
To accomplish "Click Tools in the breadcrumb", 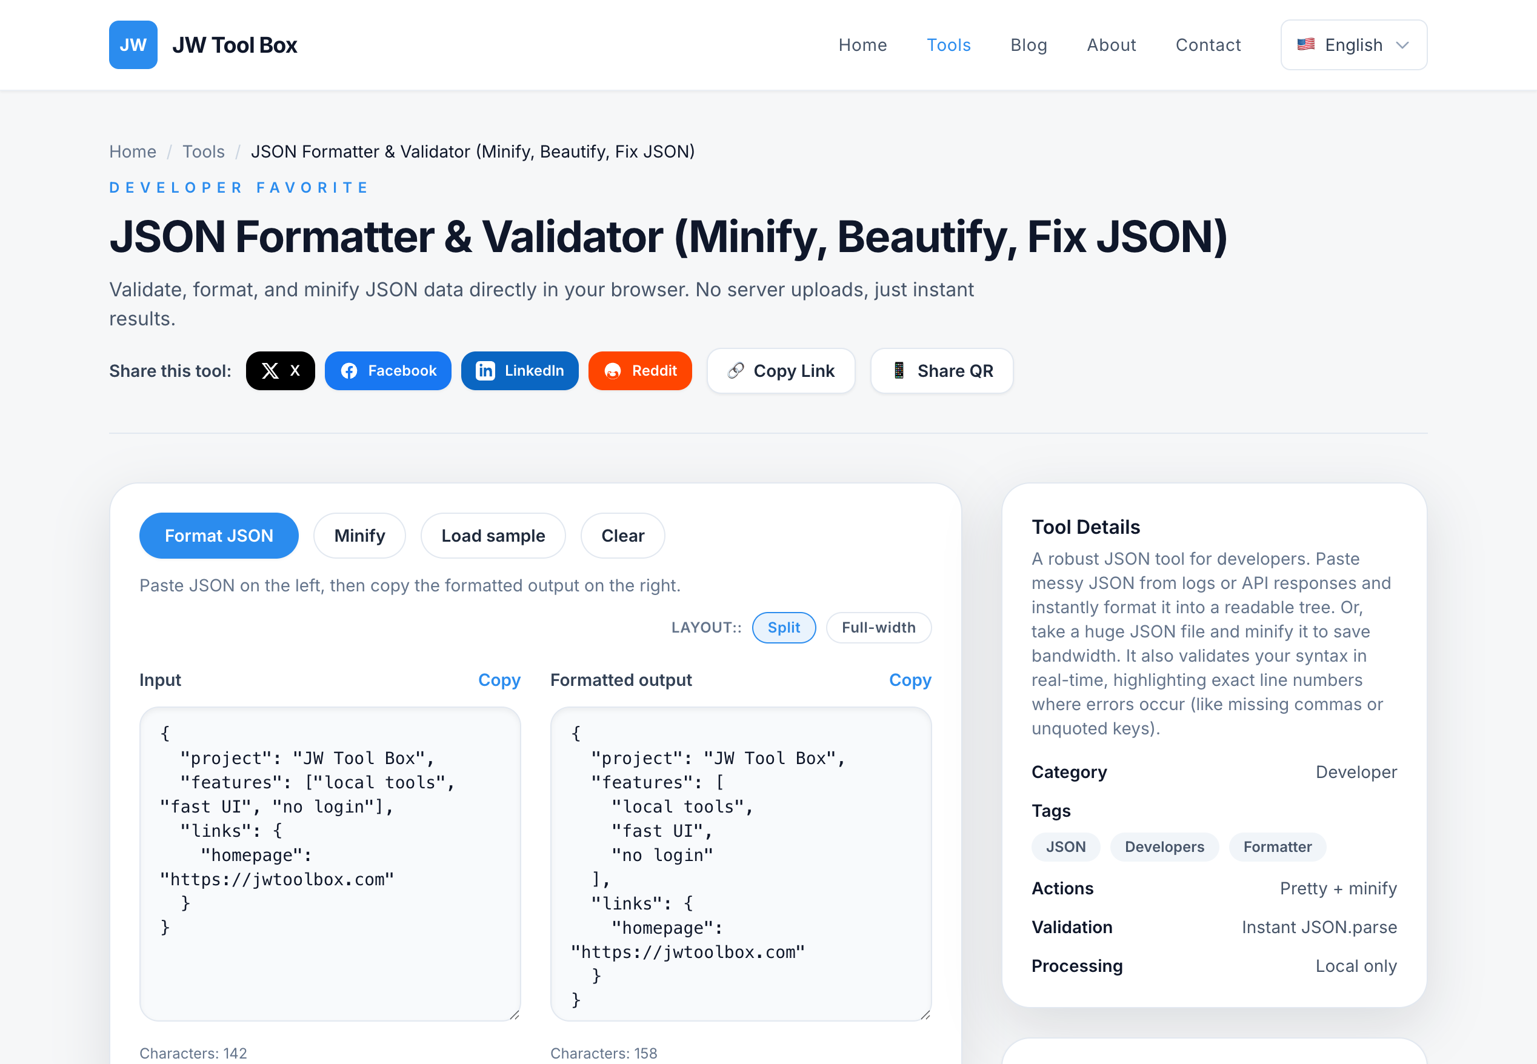I will (x=204, y=151).
